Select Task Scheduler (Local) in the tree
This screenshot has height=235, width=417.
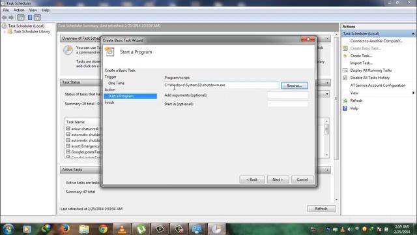[26, 26]
